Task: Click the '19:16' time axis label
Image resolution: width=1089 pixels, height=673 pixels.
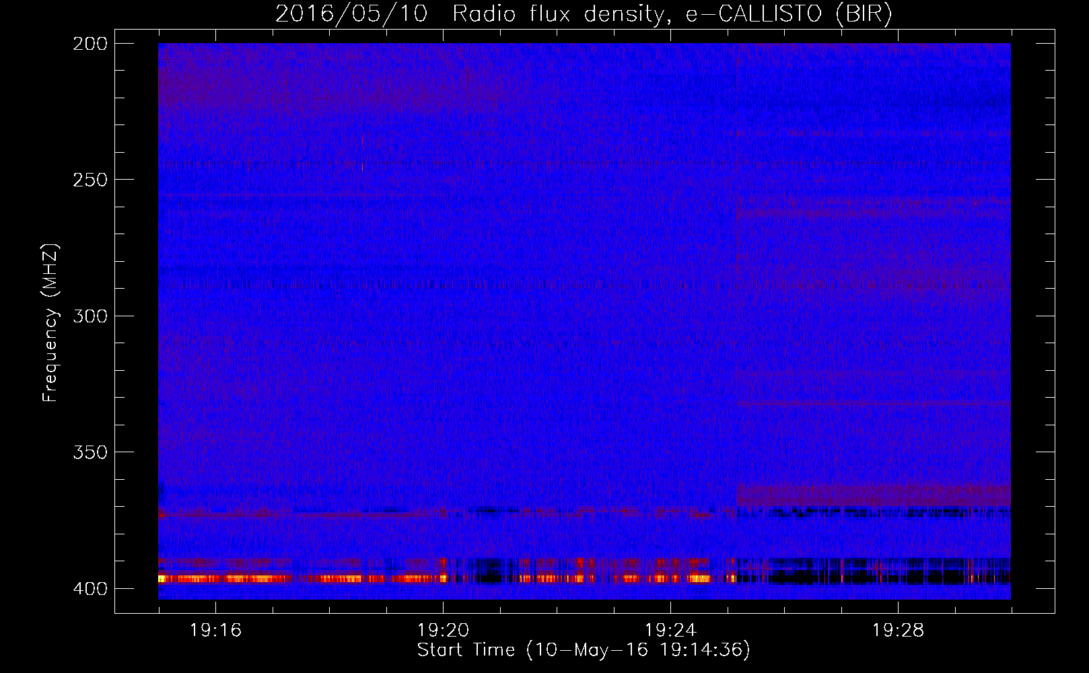Action: click(215, 631)
